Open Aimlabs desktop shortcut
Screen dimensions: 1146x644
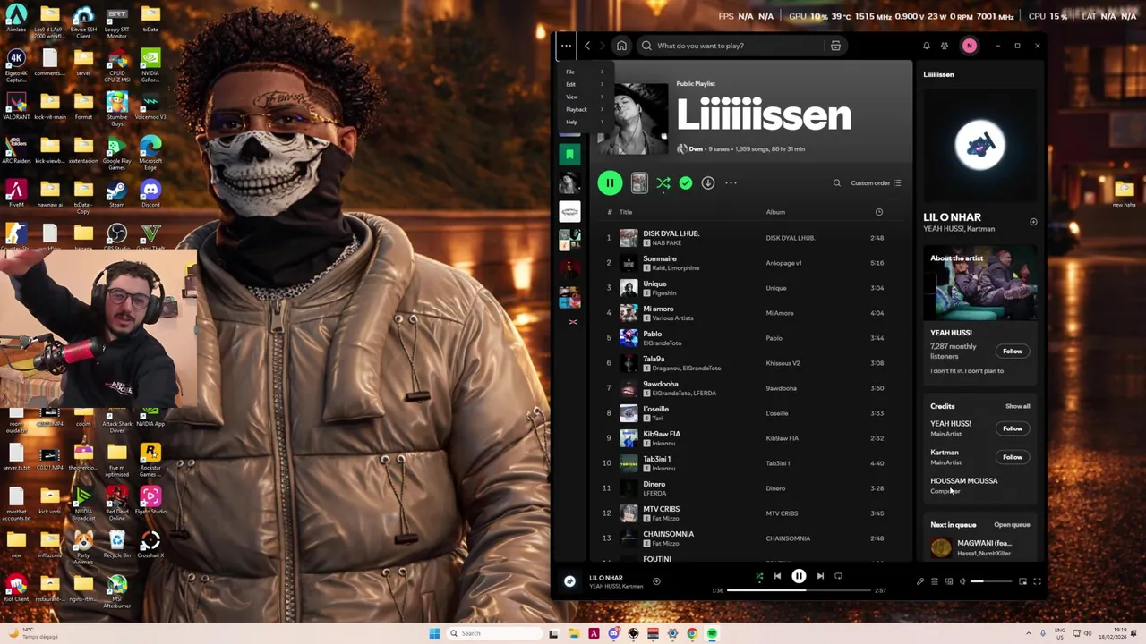(16, 18)
